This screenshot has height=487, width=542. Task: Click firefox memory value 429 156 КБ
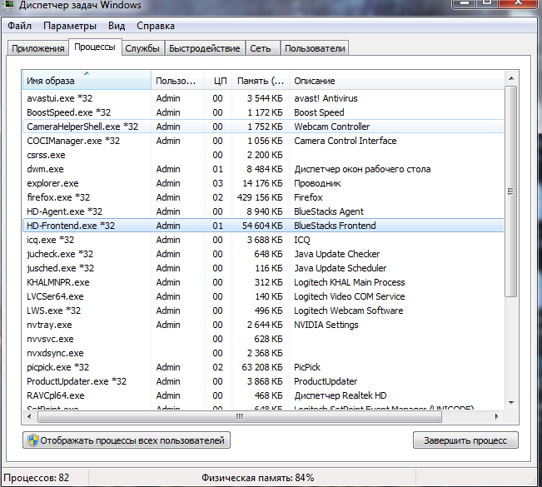point(260,197)
